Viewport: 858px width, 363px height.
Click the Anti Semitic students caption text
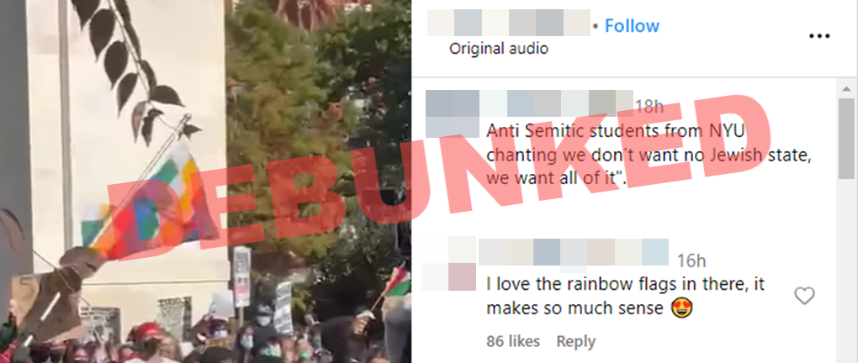(649, 155)
